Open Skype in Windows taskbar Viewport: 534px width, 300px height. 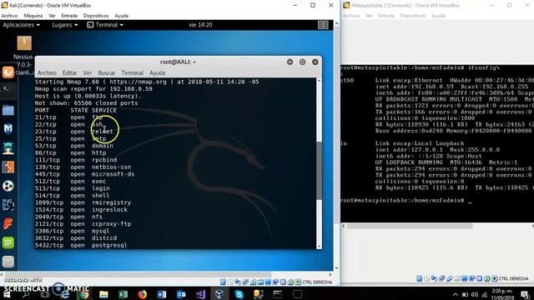[239, 294]
